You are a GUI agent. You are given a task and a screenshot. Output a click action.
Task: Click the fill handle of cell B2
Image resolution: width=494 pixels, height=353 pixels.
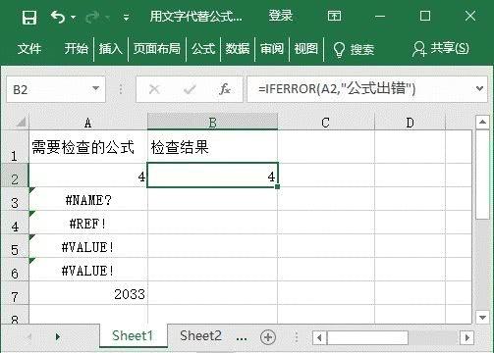[x=278, y=187]
